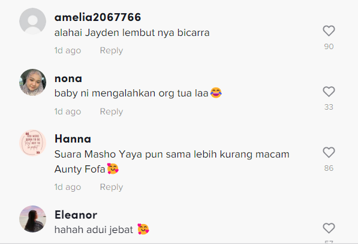
Task: View Hanna's profile avatar
Action: [x=32, y=143]
